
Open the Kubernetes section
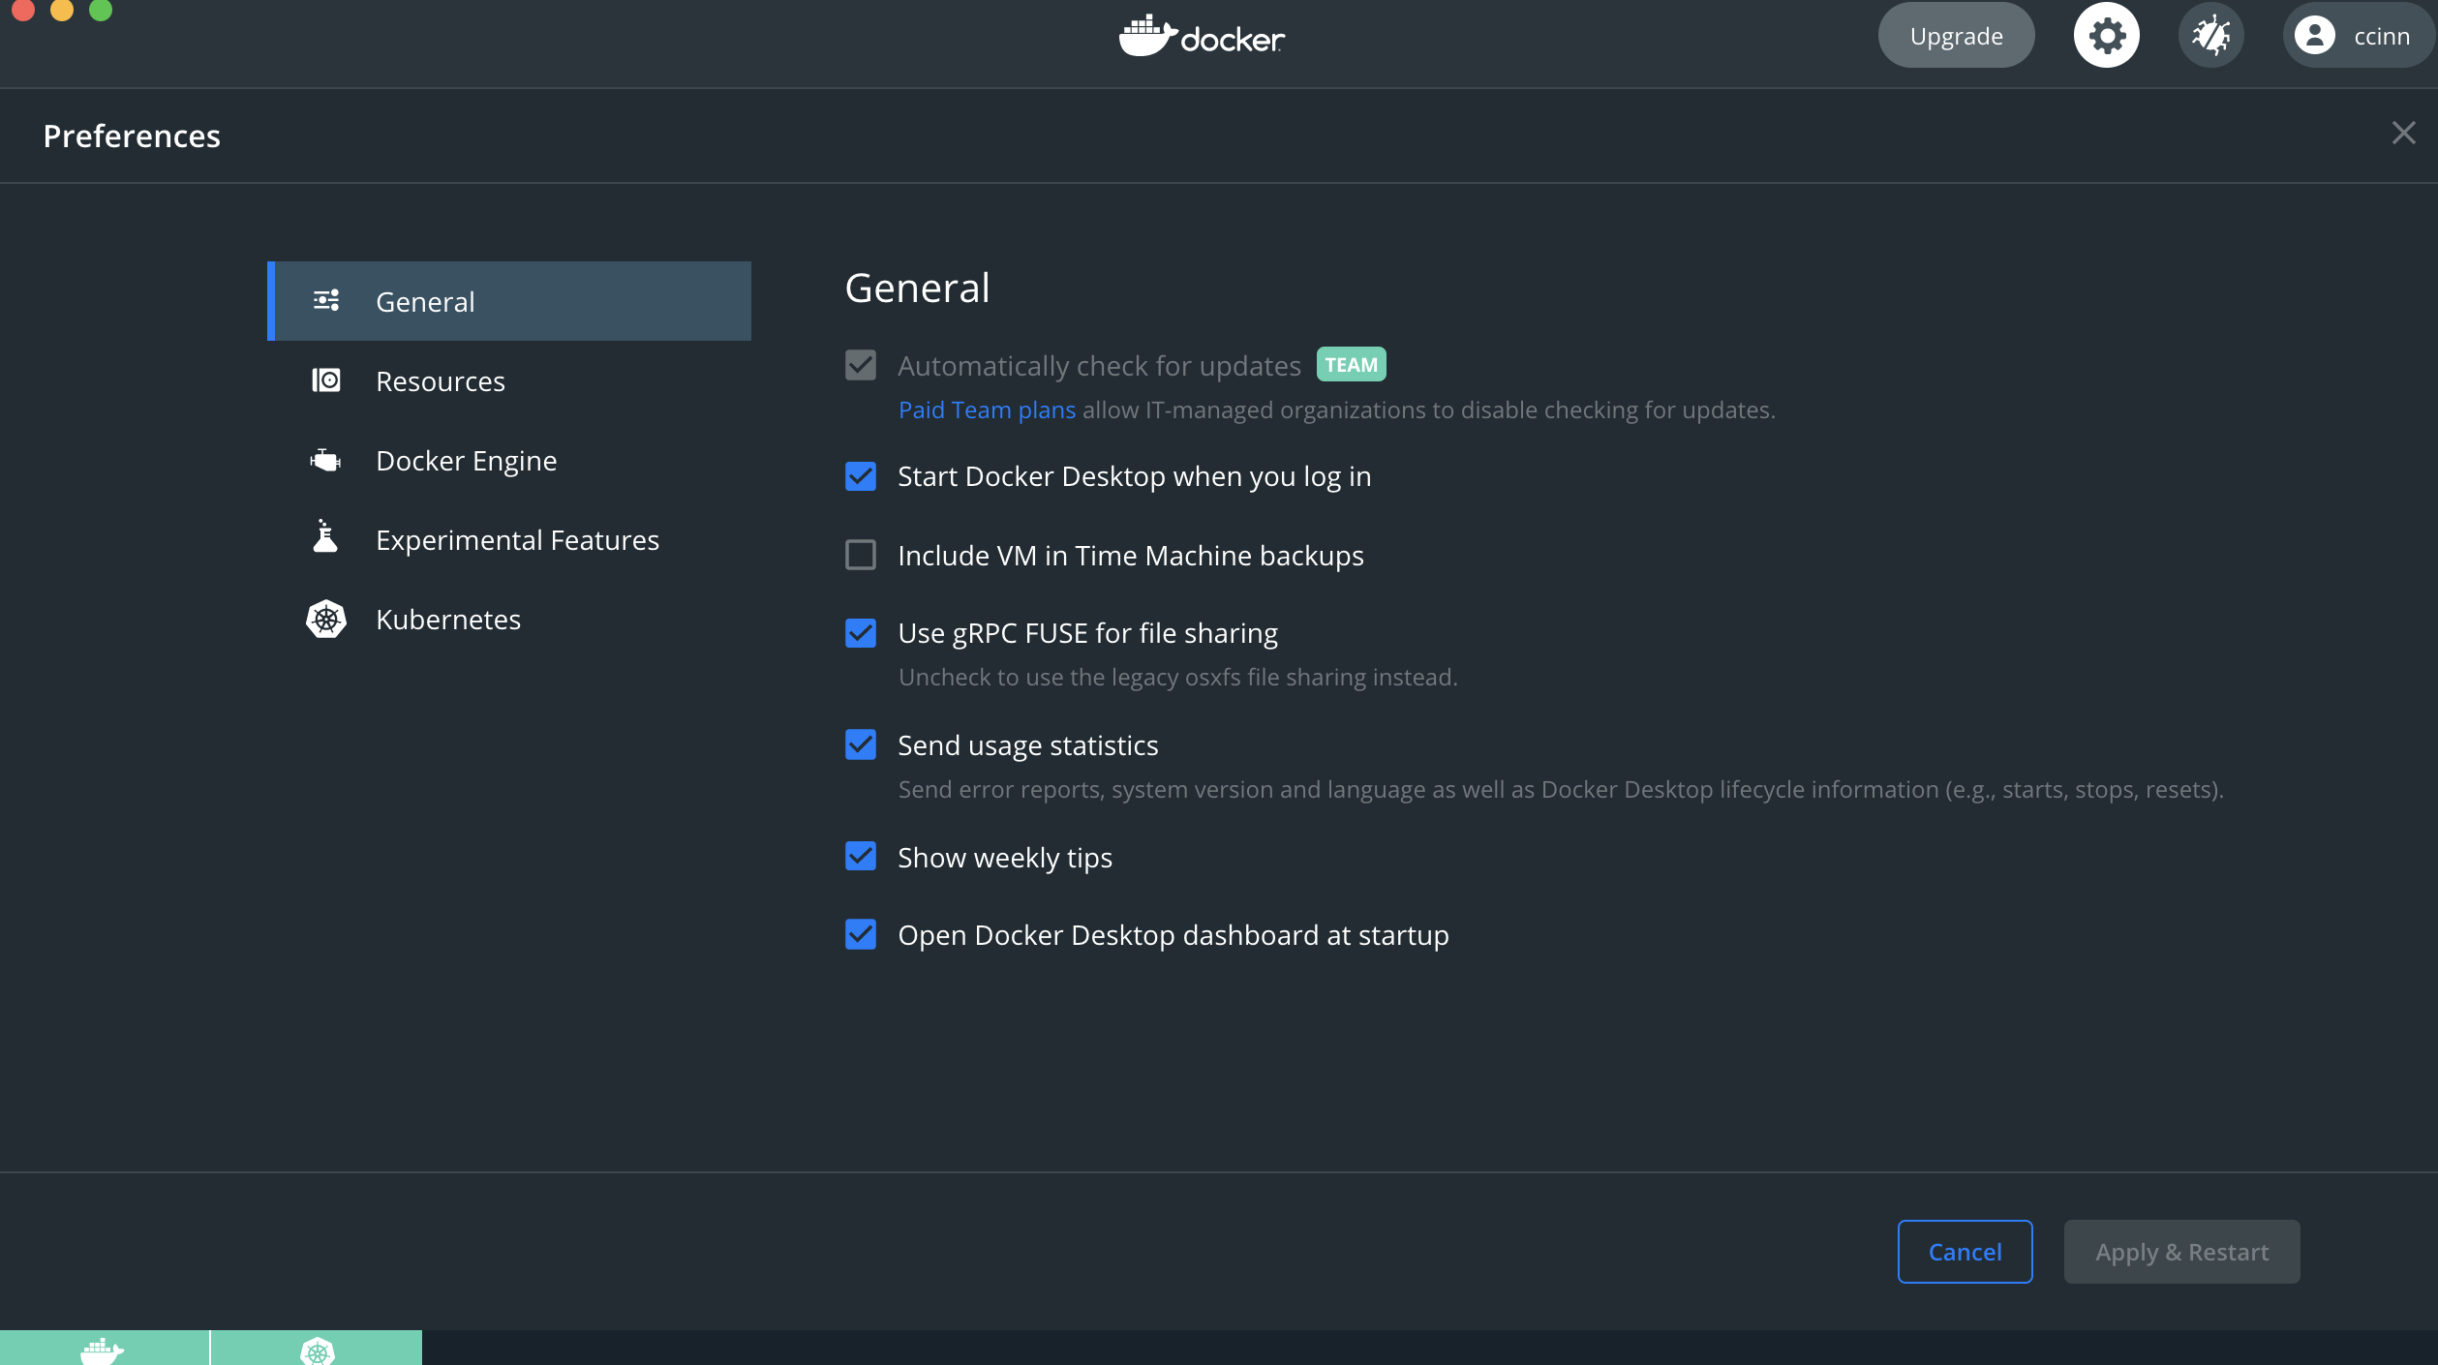509,619
